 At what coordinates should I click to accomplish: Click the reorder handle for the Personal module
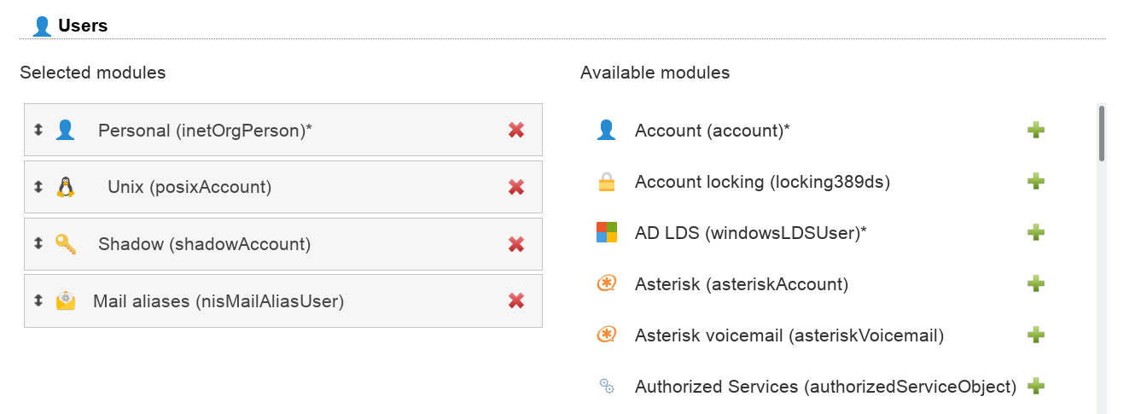[x=38, y=130]
